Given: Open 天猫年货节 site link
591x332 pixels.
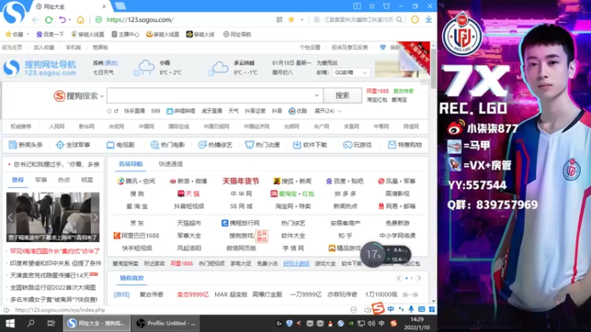Looking at the screenshot, I should click(241, 181).
